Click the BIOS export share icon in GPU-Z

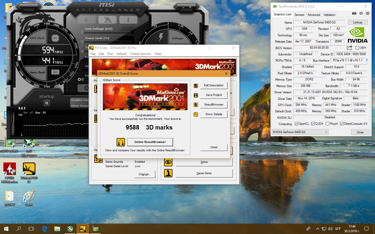tap(349, 47)
